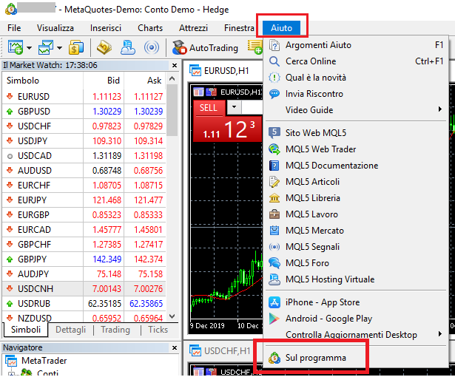Open the Visualizza menu

(x=55, y=28)
